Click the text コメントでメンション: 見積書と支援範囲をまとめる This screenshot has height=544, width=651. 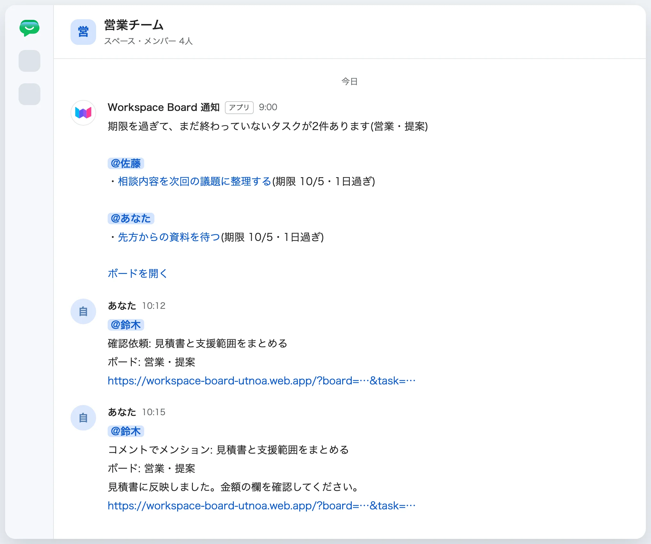[228, 450]
